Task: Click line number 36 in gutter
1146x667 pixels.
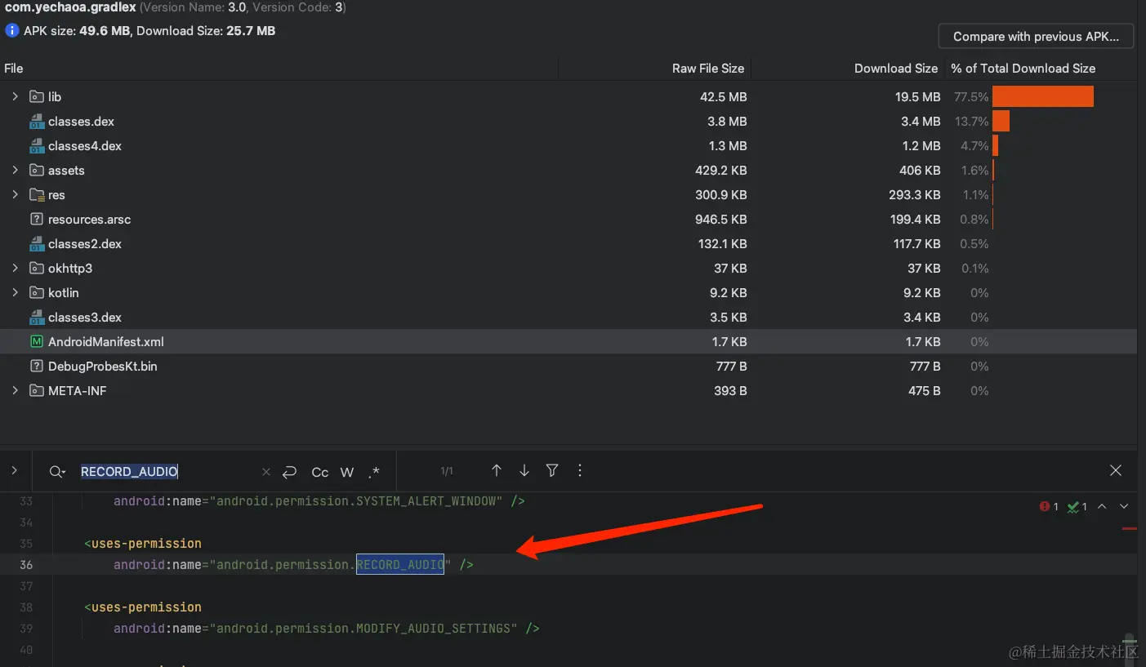Action: (26, 565)
